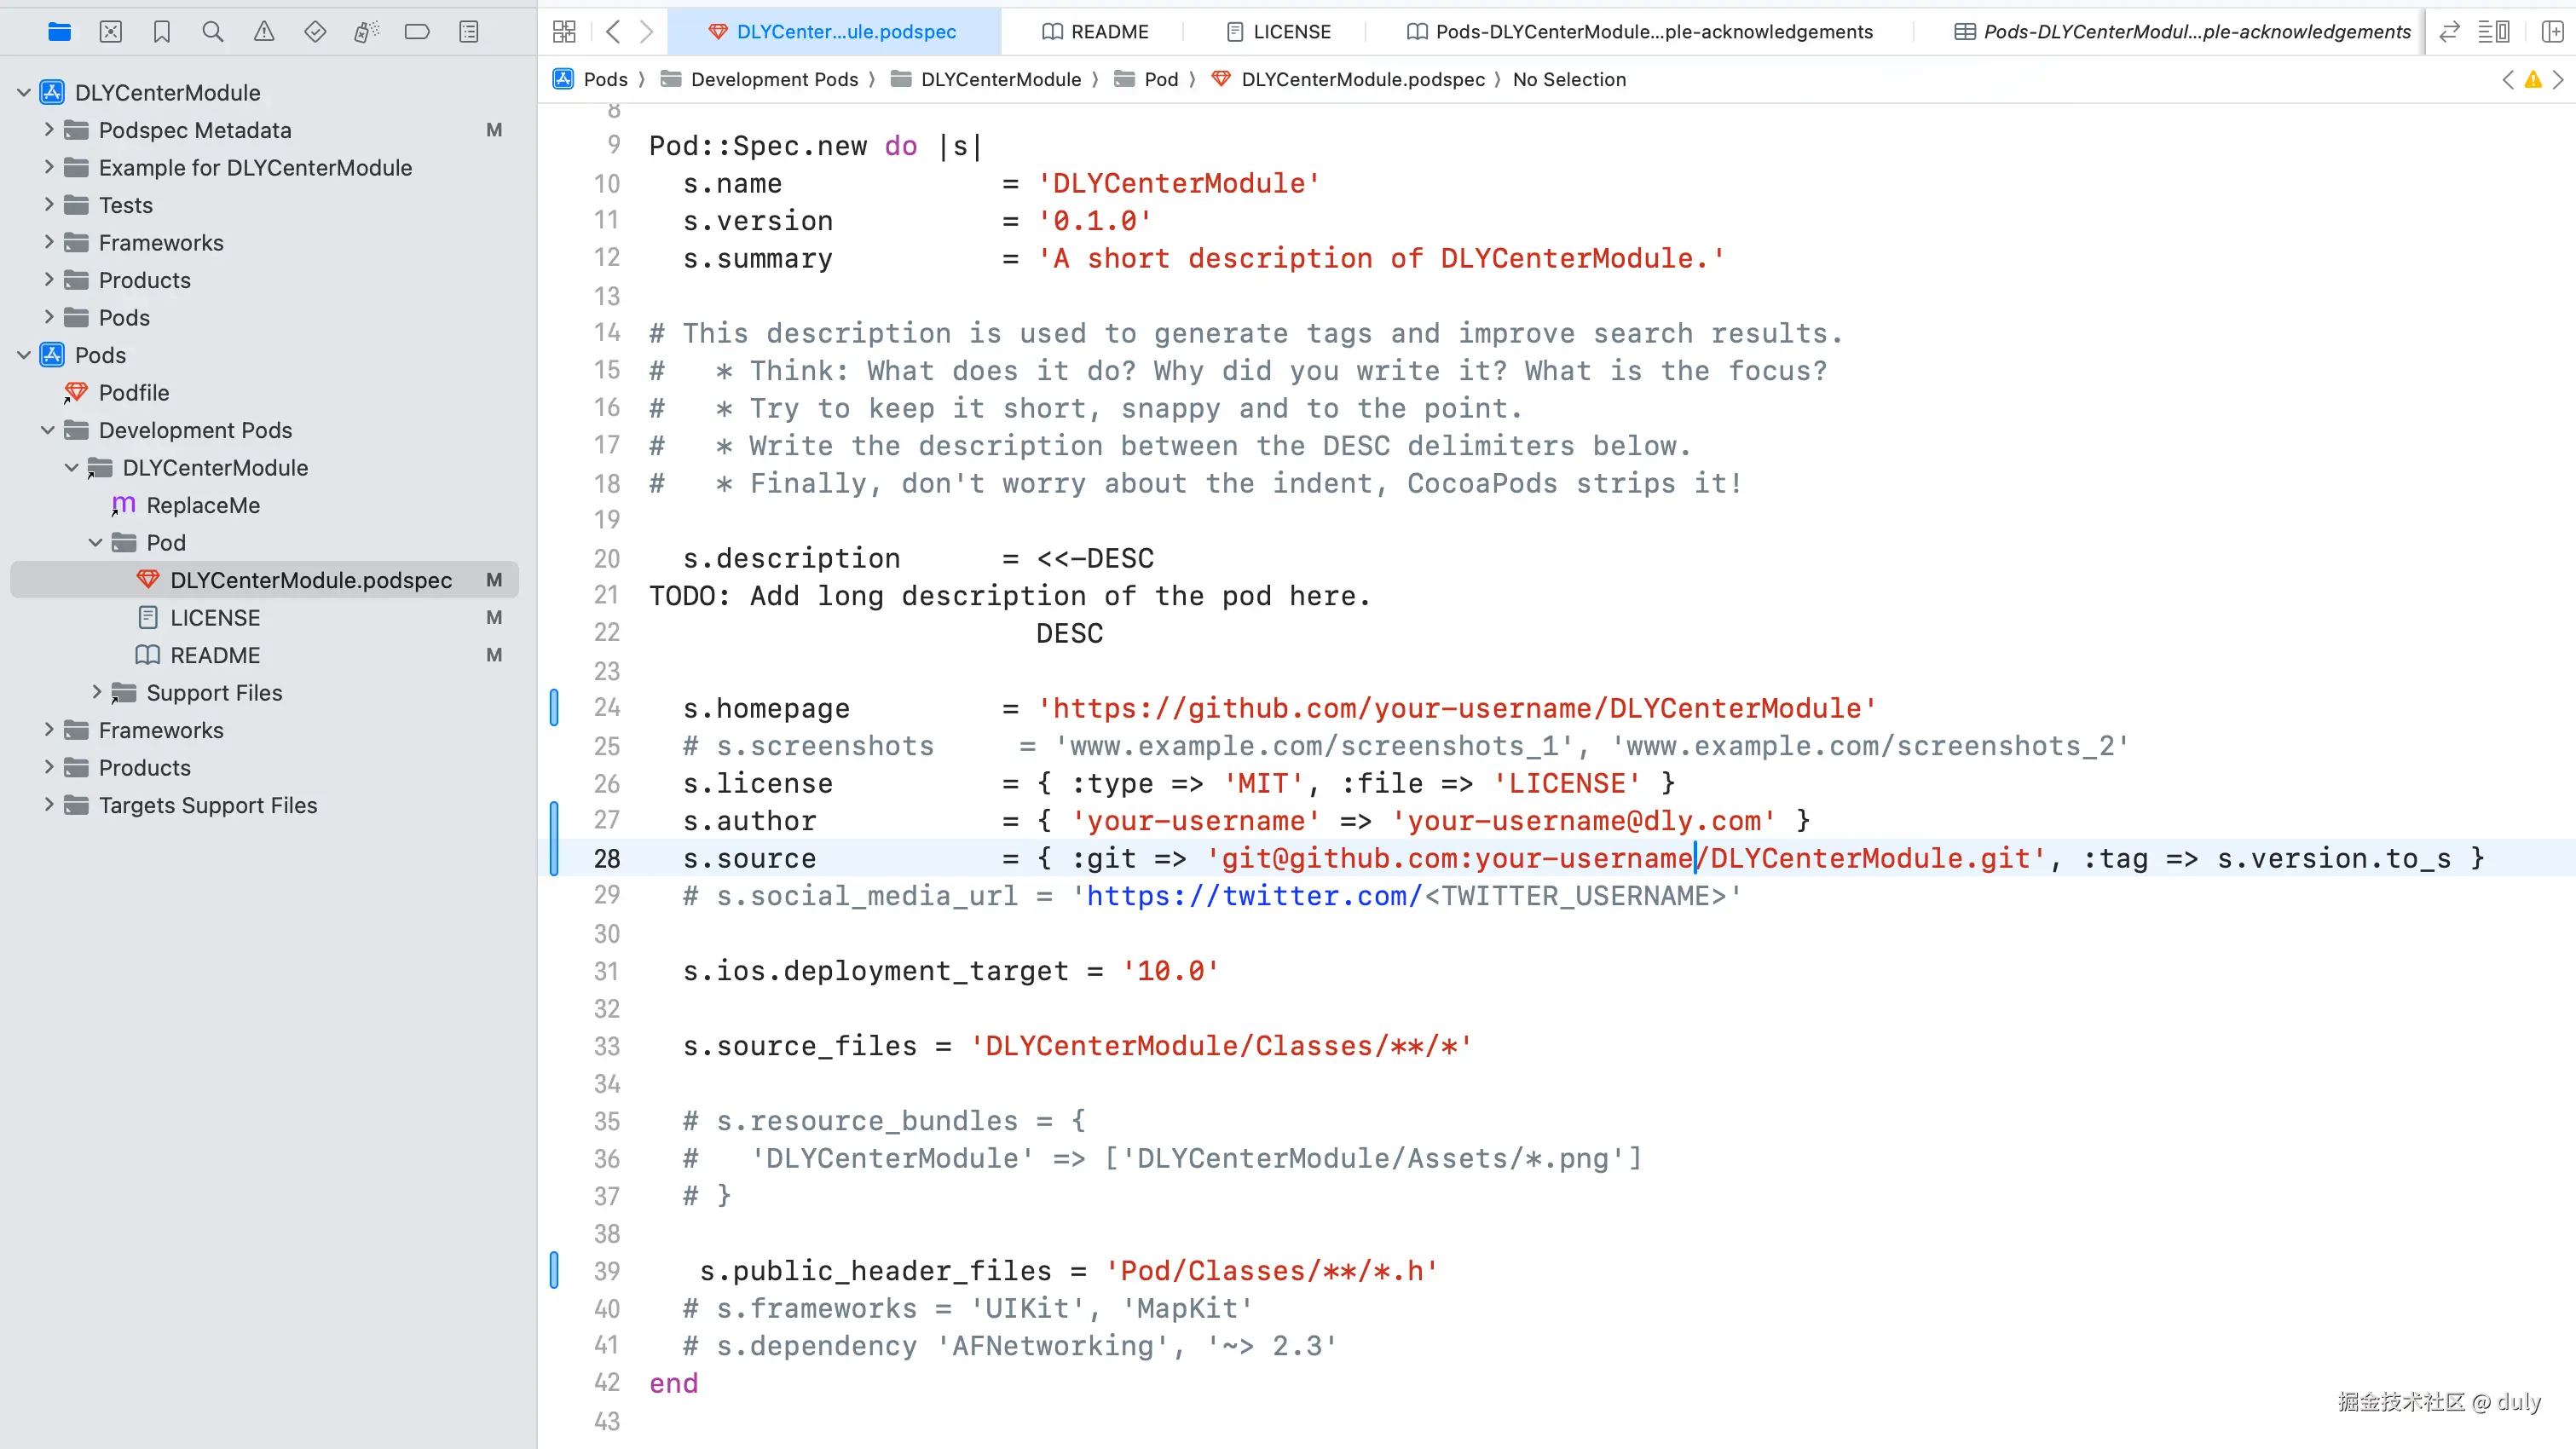
Task: Open the Test navigator diamond icon
Action: pyautogui.click(x=315, y=32)
